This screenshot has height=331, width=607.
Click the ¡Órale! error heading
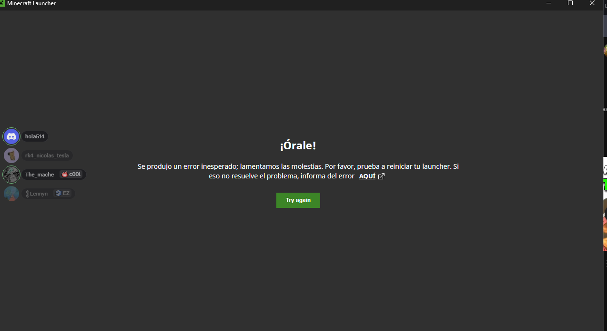298,146
